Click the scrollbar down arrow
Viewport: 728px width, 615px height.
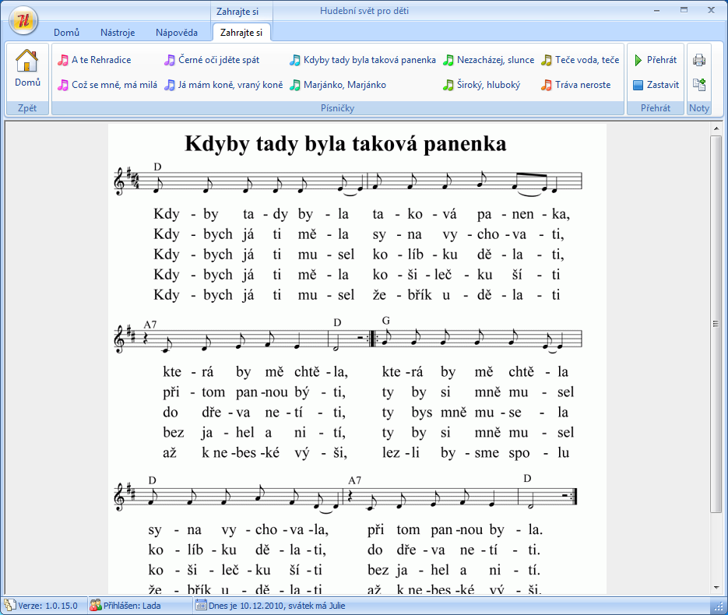click(716, 588)
